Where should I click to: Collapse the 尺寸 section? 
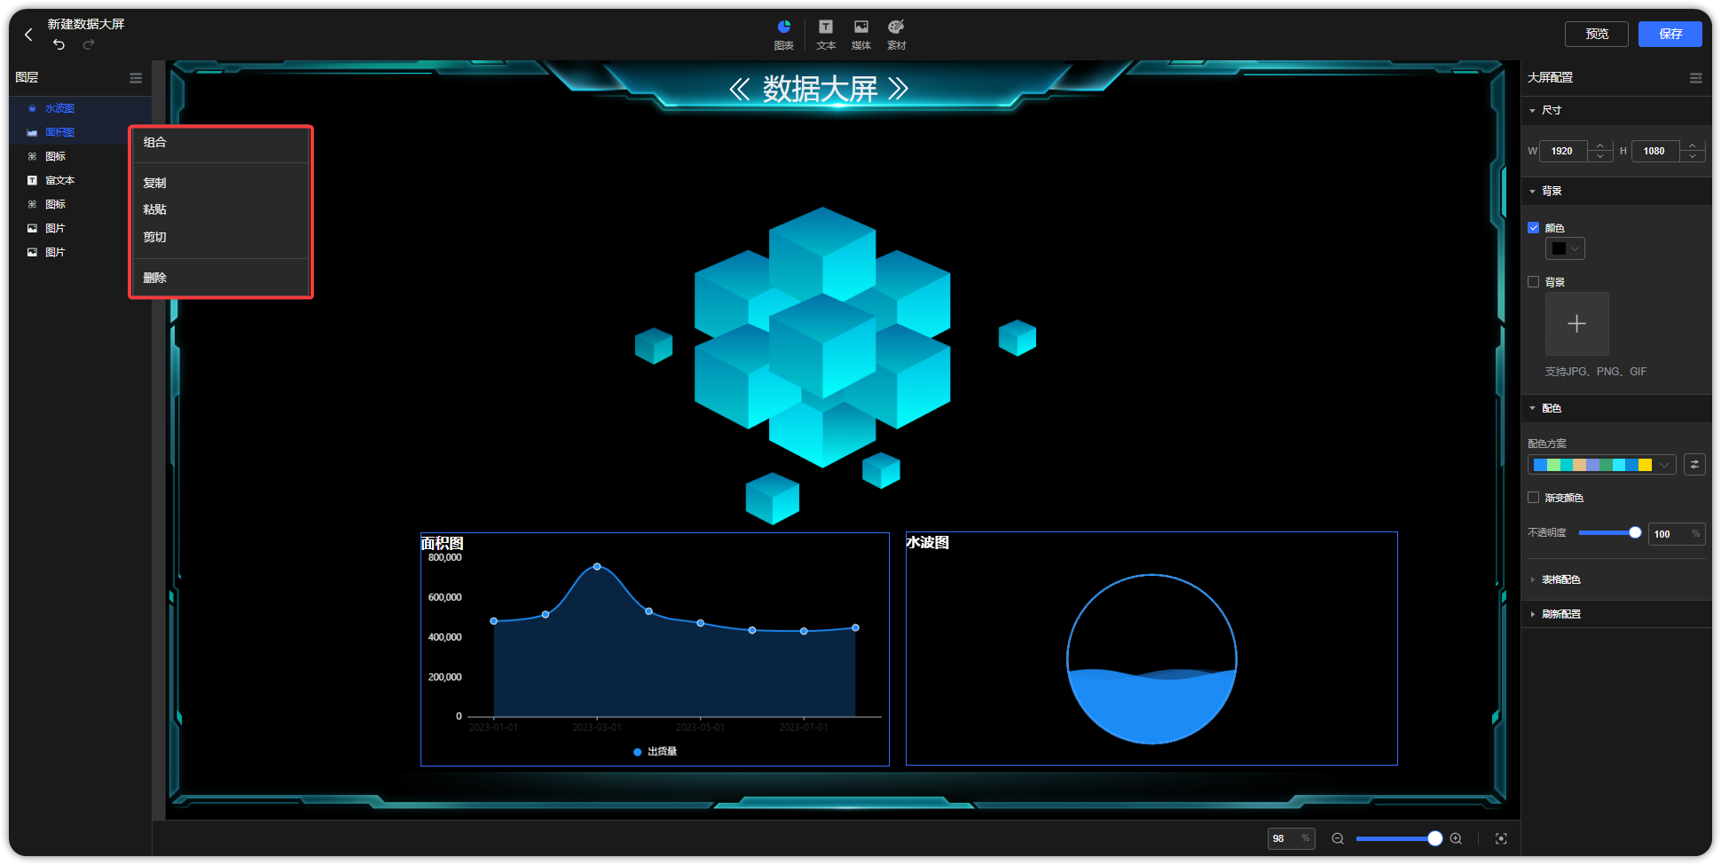(1534, 110)
